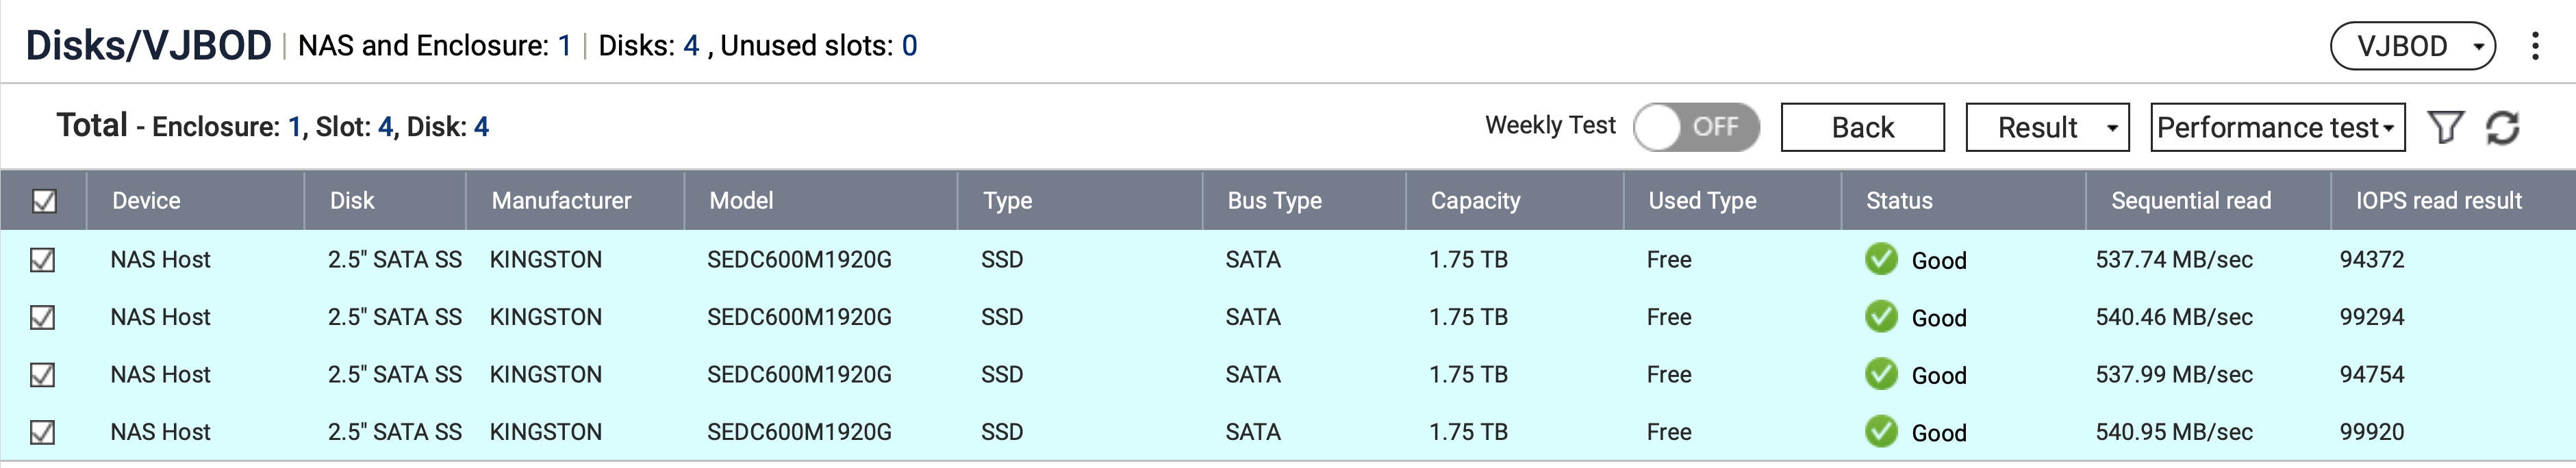Uncheck the checkbox for disk with 540.95 MB/sec
This screenshot has height=468, width=2576.
point(42,433)
